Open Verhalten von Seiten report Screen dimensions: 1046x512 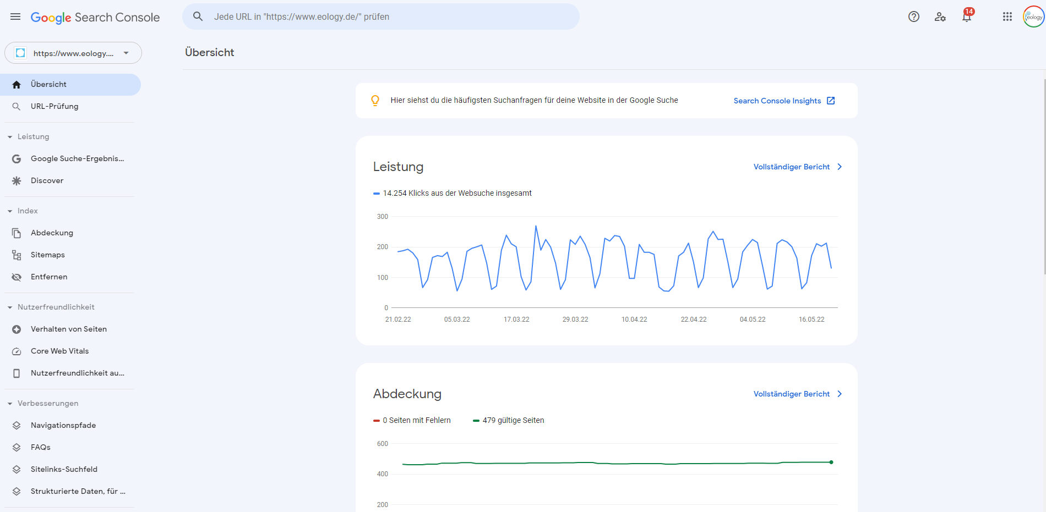70,329
